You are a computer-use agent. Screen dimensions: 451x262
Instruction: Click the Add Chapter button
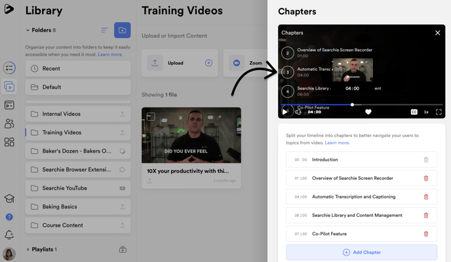pyautogui.click(x=362, y=252)
